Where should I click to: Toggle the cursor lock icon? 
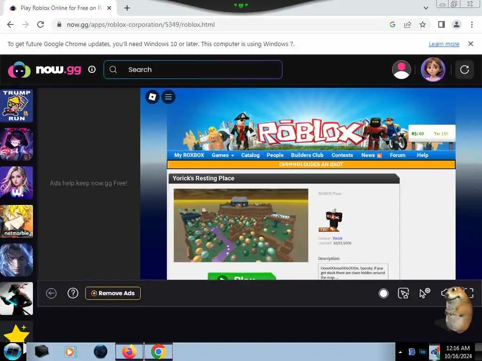pos(403,293)
